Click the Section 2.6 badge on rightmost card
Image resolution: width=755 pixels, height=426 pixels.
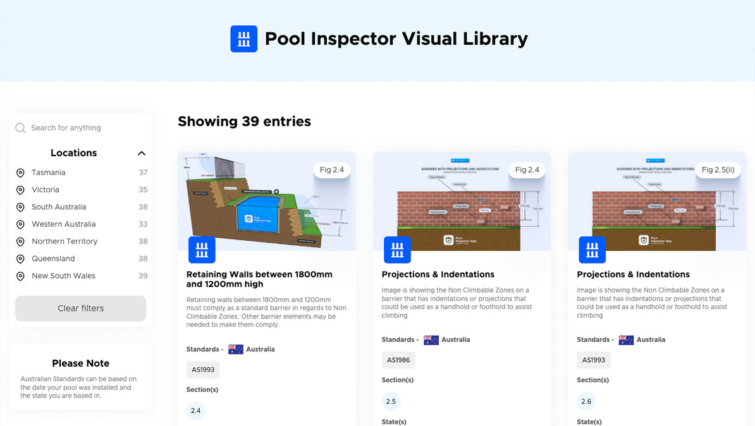[x=586, y=401]
